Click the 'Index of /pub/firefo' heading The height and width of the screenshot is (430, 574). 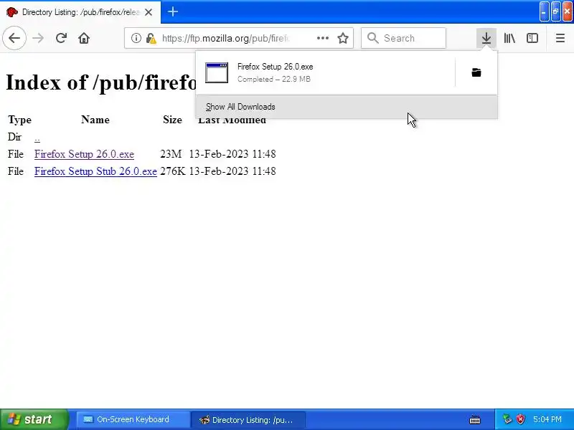pyautogui.click(x=102, y=82)
